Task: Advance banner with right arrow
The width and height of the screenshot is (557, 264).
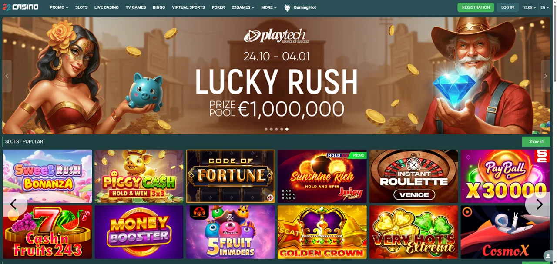Action: click(x=545, y=76)
